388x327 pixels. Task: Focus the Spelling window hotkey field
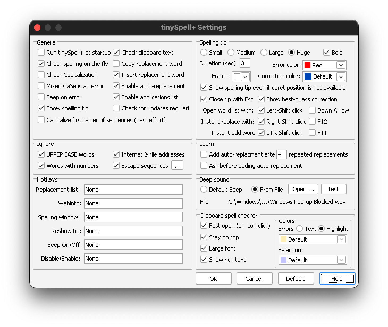tap(133, 217)
